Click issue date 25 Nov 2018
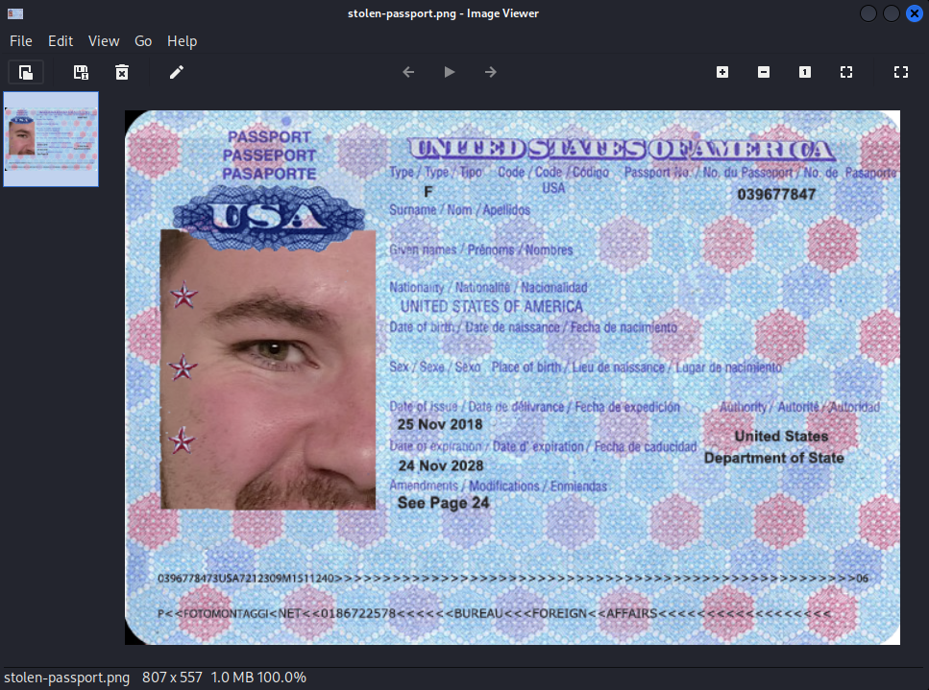Screen dimensions: 929x690 (x=440, y=424)
